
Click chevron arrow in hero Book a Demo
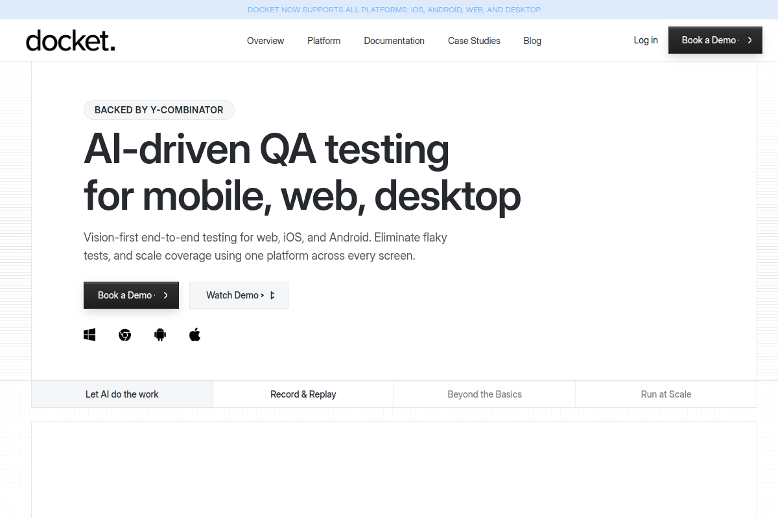point(166,295)
